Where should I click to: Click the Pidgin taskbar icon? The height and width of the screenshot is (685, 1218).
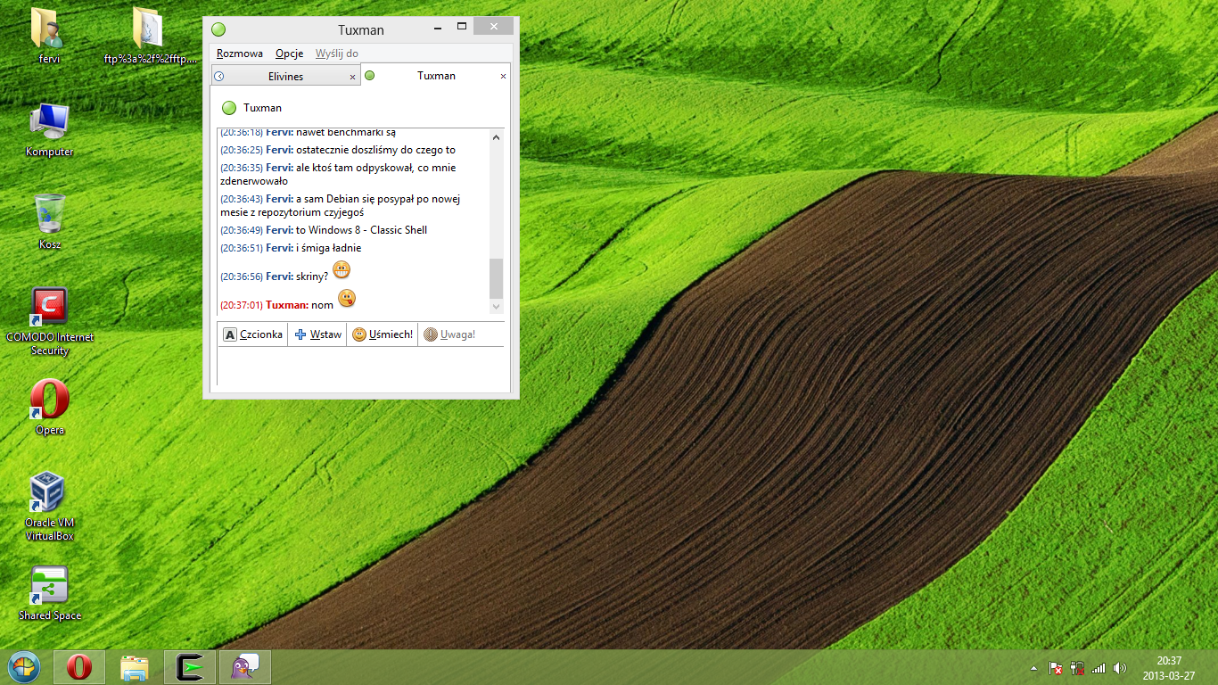pos(243,667)
